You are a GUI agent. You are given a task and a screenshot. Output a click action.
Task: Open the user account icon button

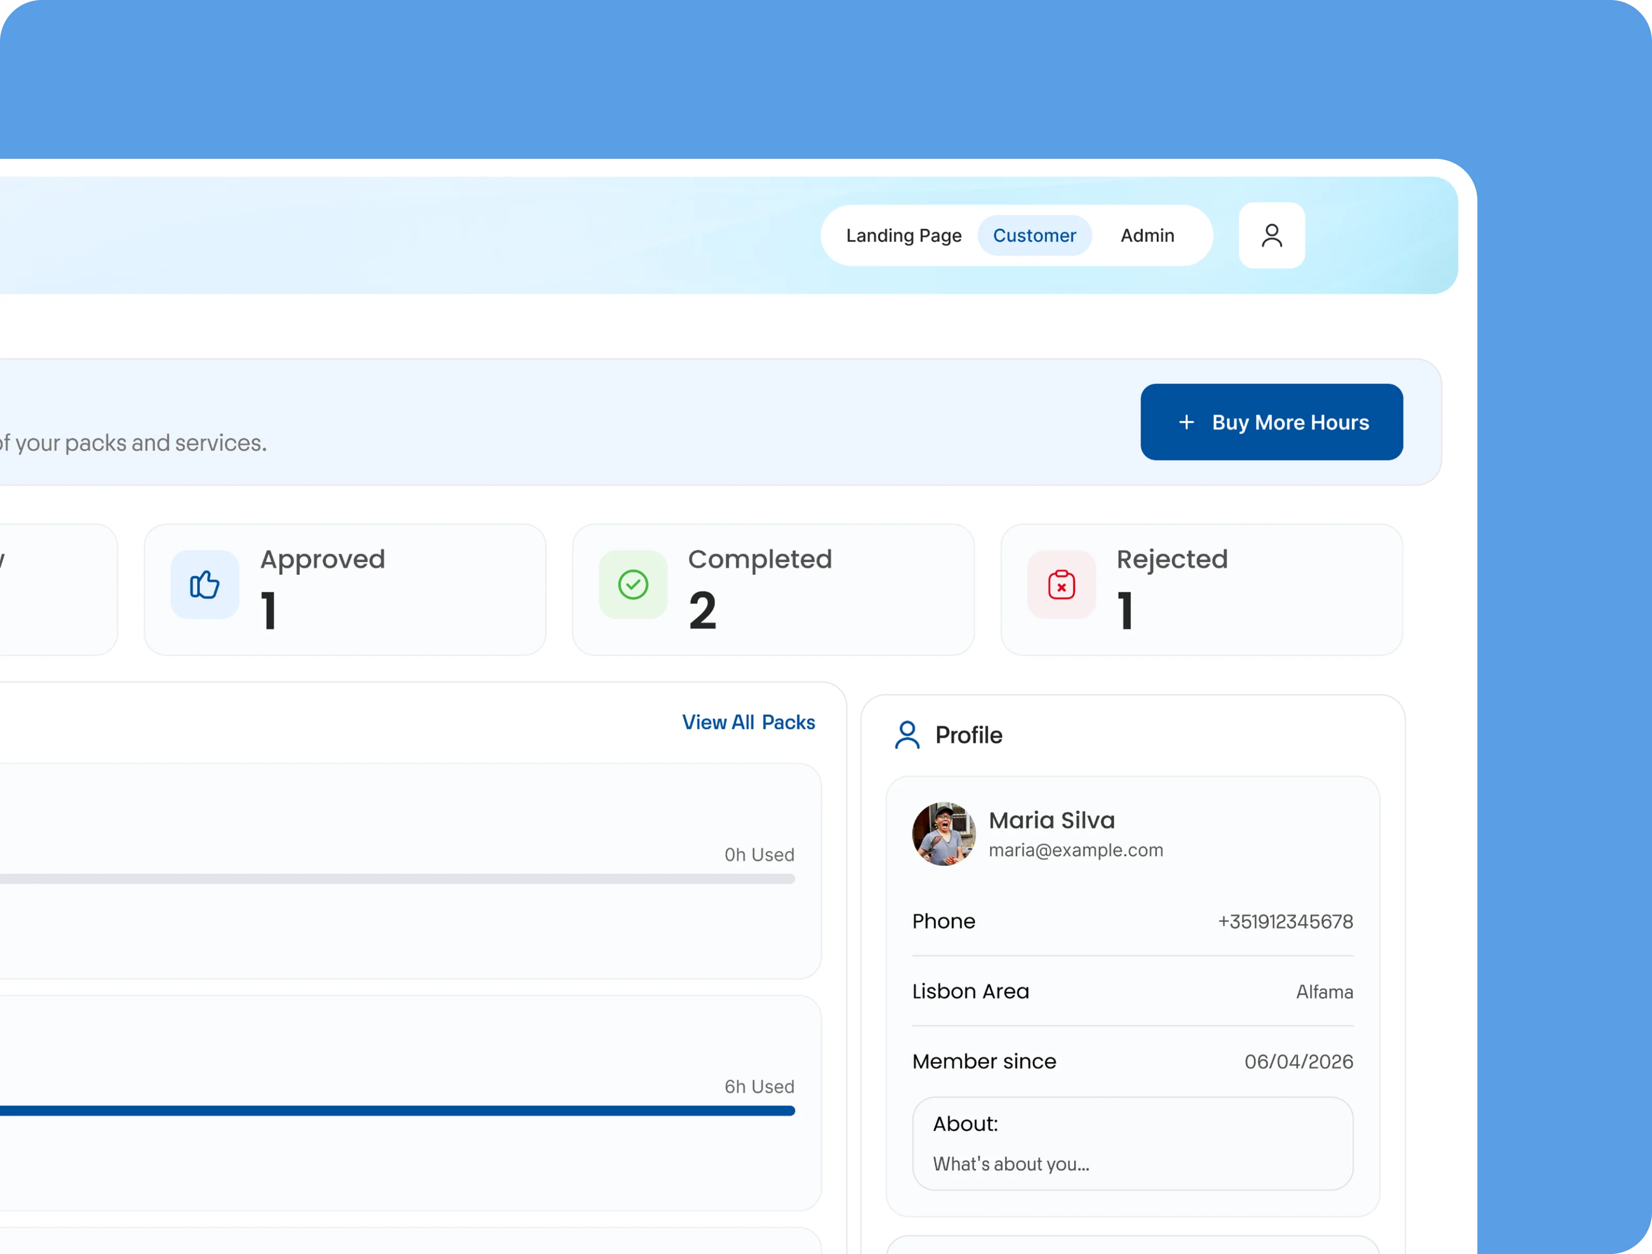point(1271,235)
